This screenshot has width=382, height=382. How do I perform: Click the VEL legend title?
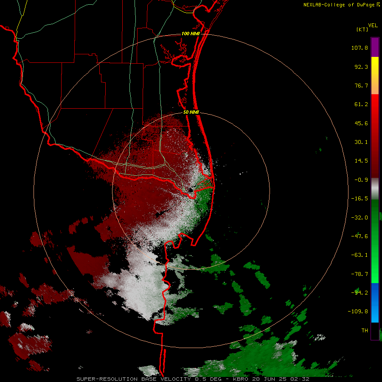click(x=373, y=25)
